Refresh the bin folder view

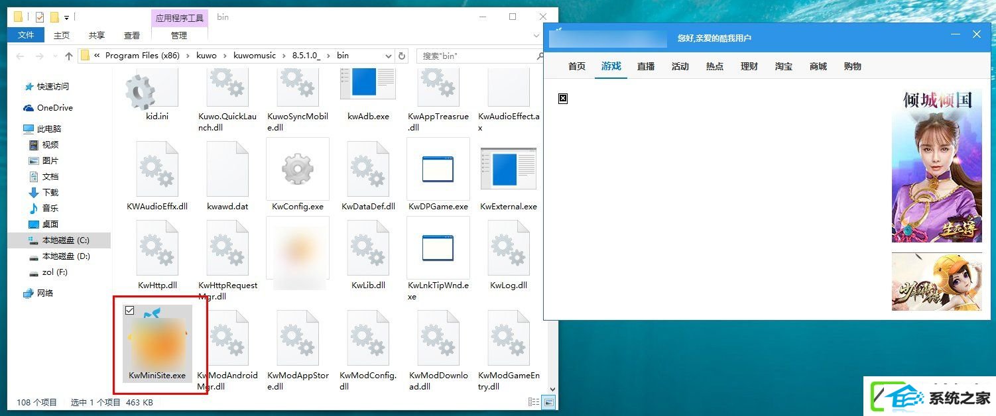tap(402, 56)
